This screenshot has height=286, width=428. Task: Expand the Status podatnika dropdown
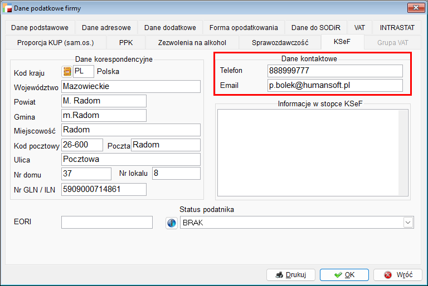pyautogui.click(x=408, y=223)
